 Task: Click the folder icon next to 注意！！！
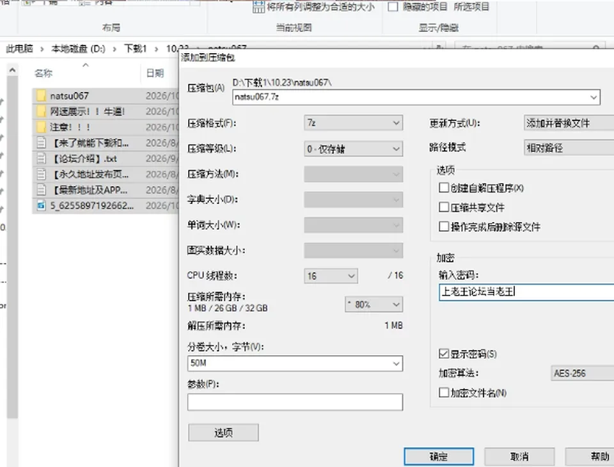click(x=41, y=127)
